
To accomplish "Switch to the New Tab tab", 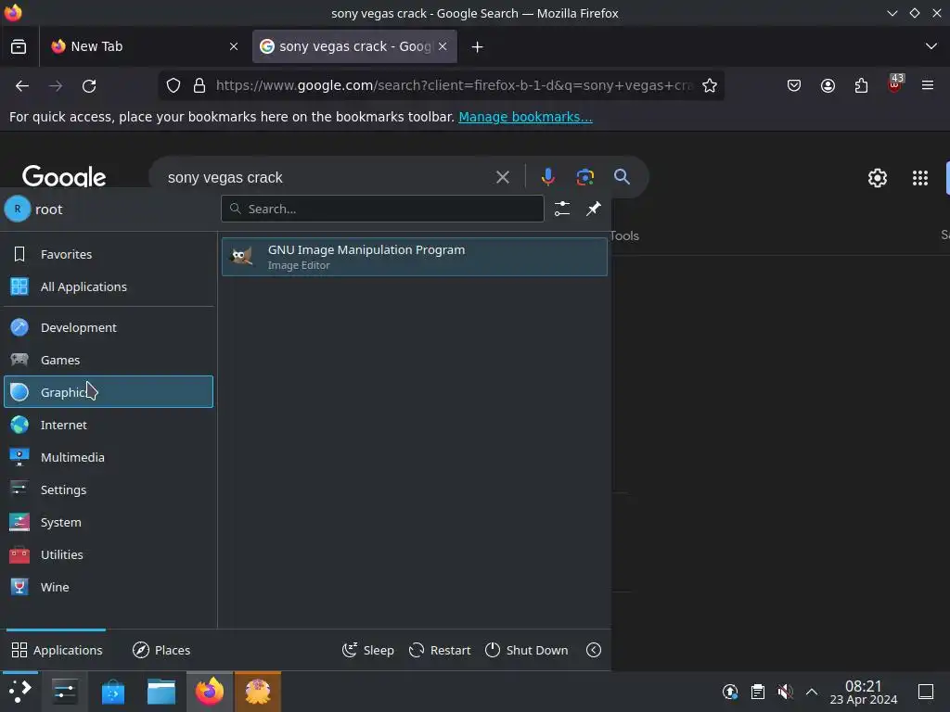I will tap(144, 46).
